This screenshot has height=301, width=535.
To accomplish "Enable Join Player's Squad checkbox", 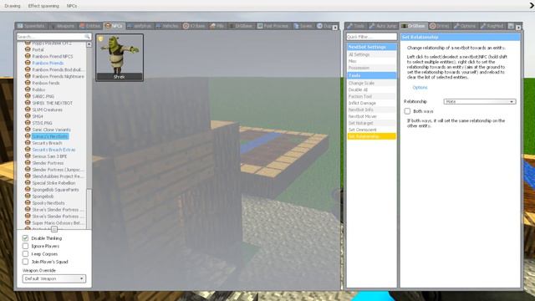I will (x=25, y=262).
